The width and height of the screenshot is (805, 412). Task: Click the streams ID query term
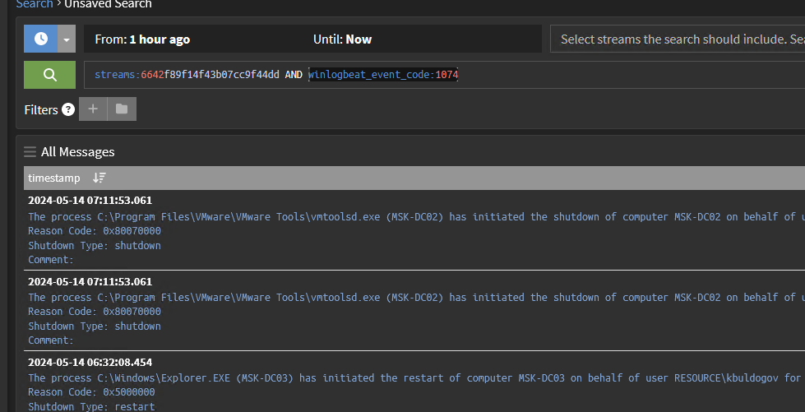coord(187,75)
